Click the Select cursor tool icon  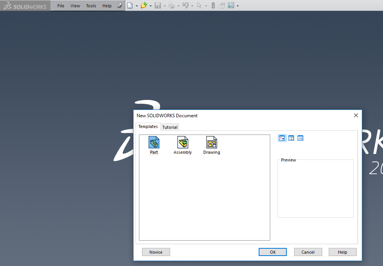point(199,5)
